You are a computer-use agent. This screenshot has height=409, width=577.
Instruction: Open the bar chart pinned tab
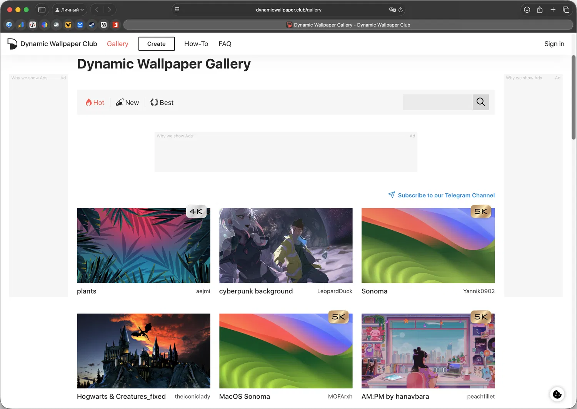[x=21, y=25]
